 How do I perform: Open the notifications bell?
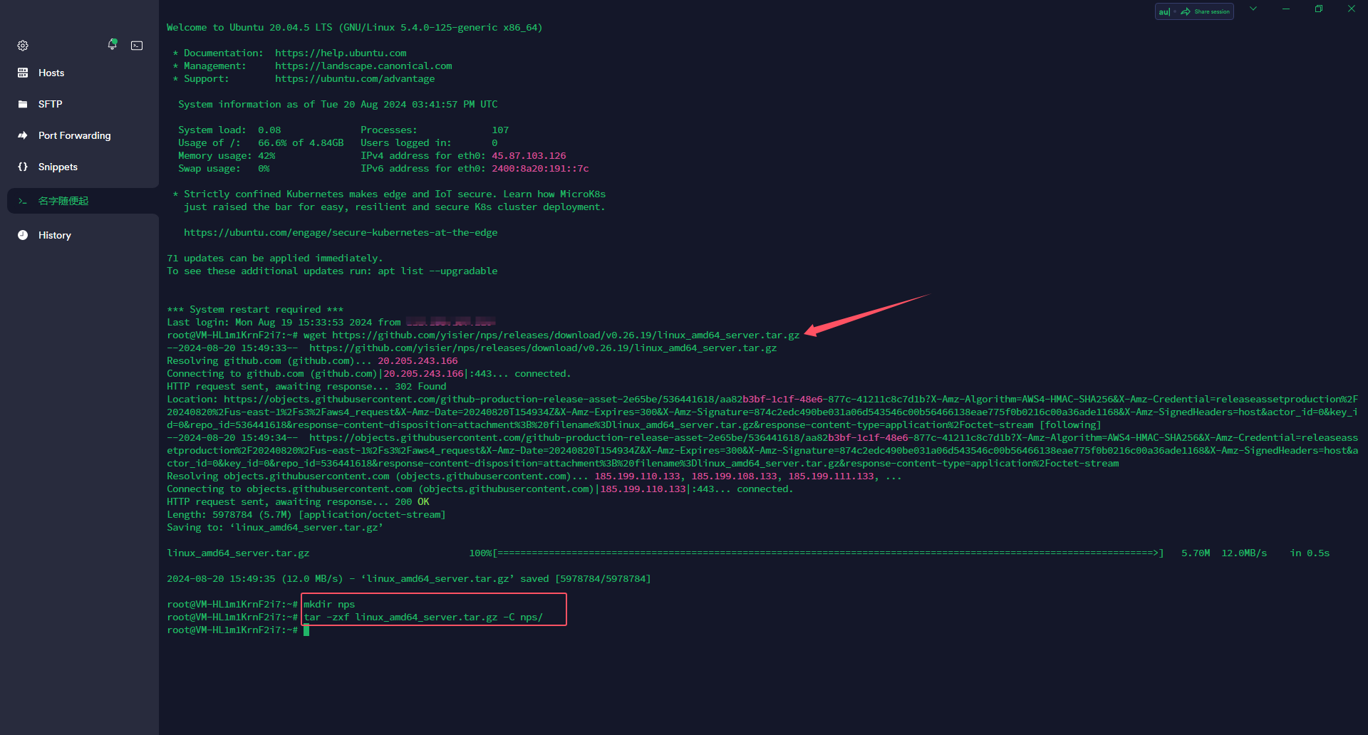tap(112, 45)
